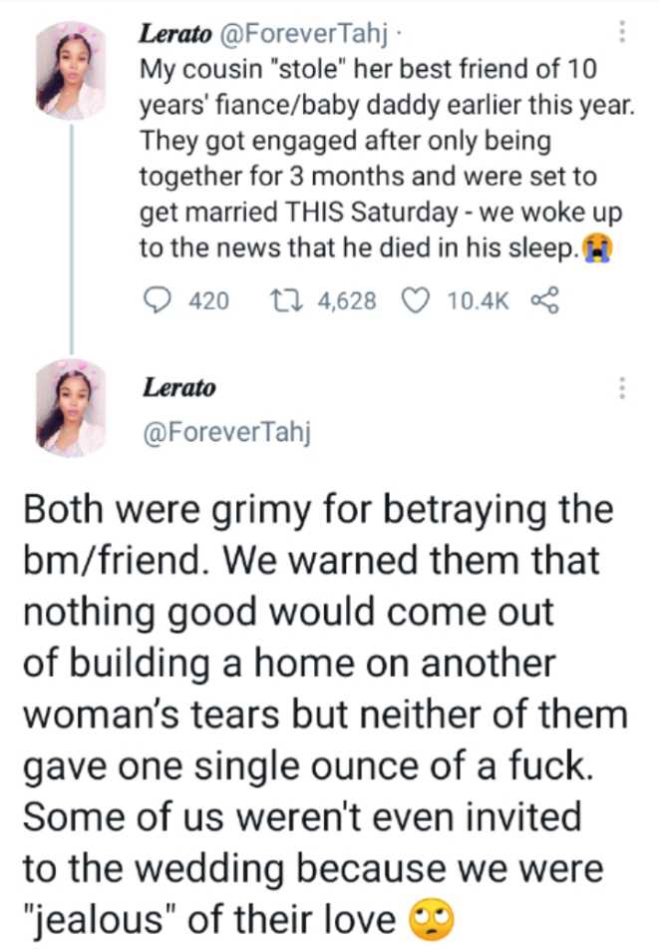Click the thread line connecting the avatars
Viewport: 659px width, 950px height.
pyautogui.click(x=70, y=239)
